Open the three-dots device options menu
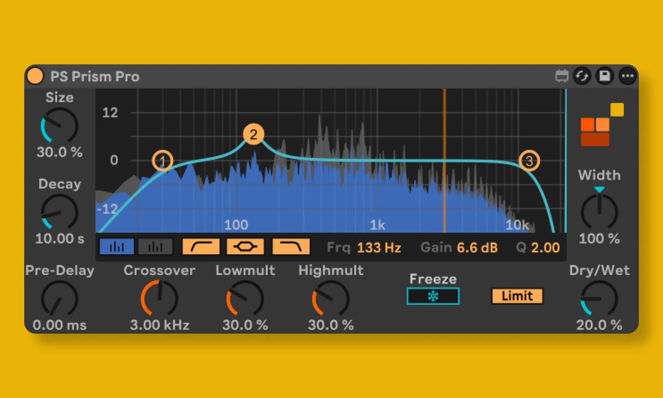The width and height of the screenshot is (663, 398). coord(628,76)
